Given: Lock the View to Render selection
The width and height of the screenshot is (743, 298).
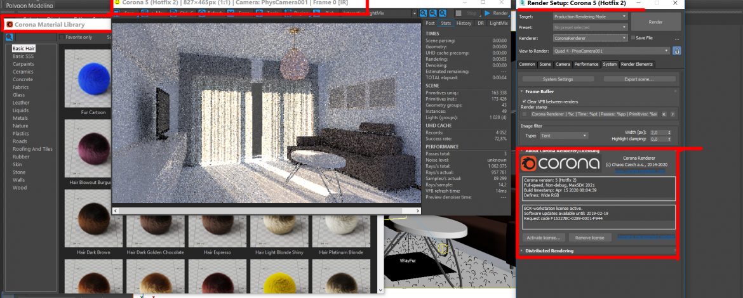Looking at the screenshot, I should pos(677,51).
